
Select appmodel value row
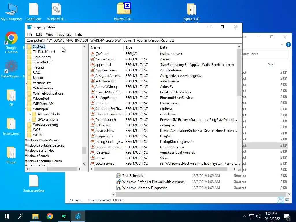pyautogui.click(x=163, y=65)
